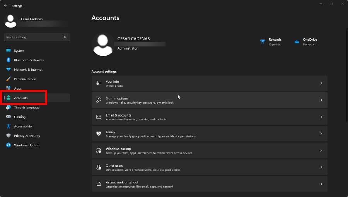Image resolution: width=348 pixels, height=197 pixels.
Task: Open the System settings category
Action: (19, 51)
